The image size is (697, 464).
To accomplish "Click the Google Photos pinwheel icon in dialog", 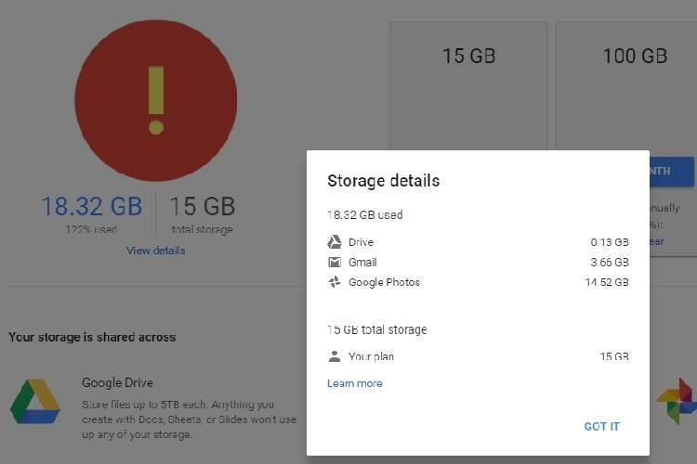I will point(335,282).
